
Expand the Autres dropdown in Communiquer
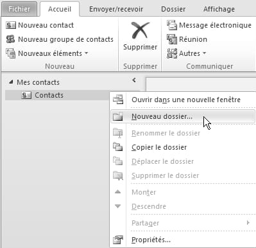point(187,53)
